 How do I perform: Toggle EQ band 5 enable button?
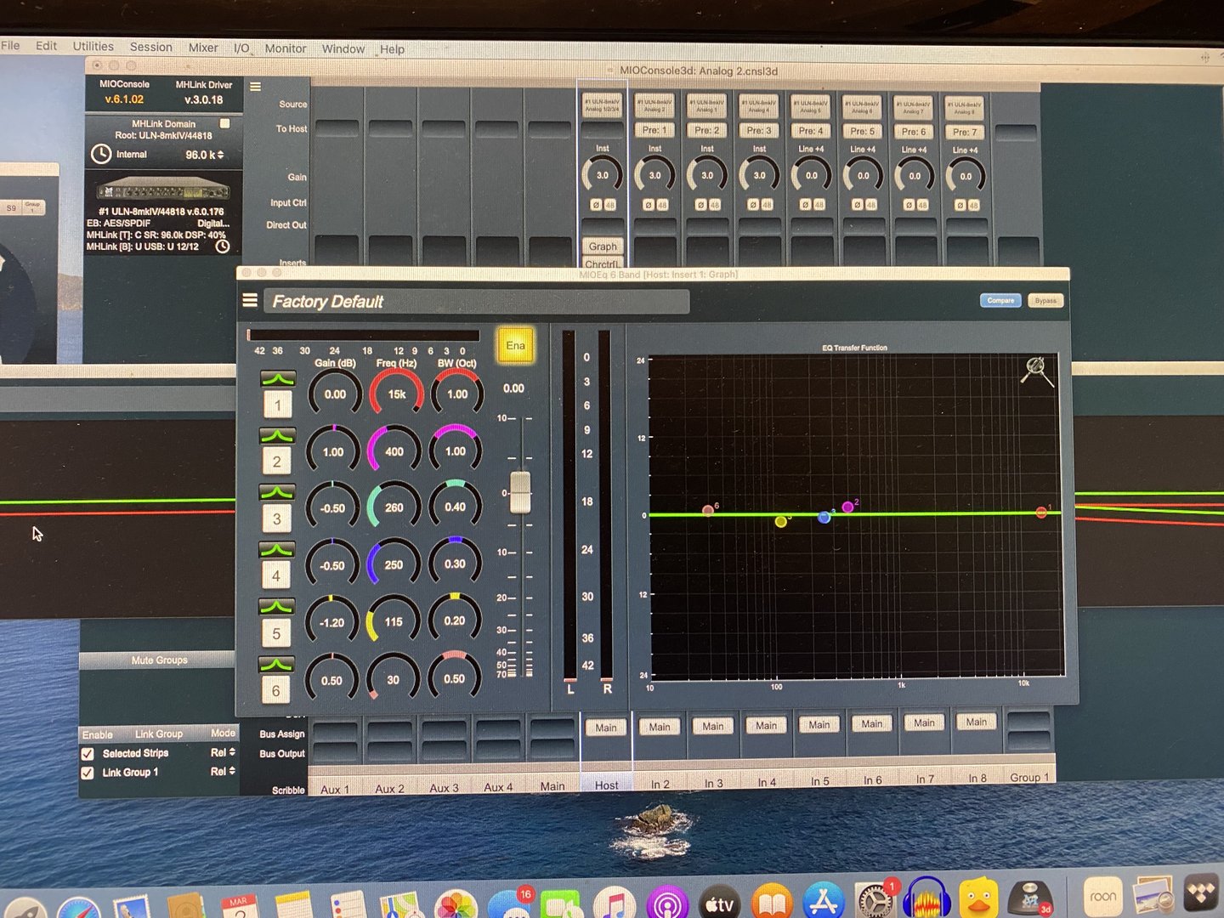coord(276,633)
